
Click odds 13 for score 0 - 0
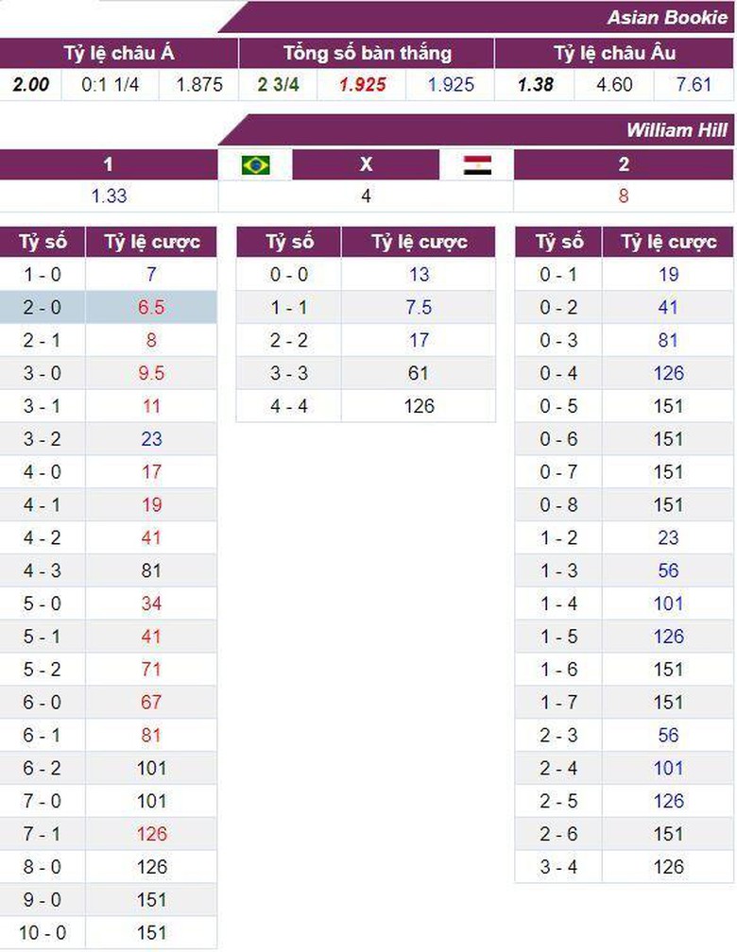click(419, 274)
